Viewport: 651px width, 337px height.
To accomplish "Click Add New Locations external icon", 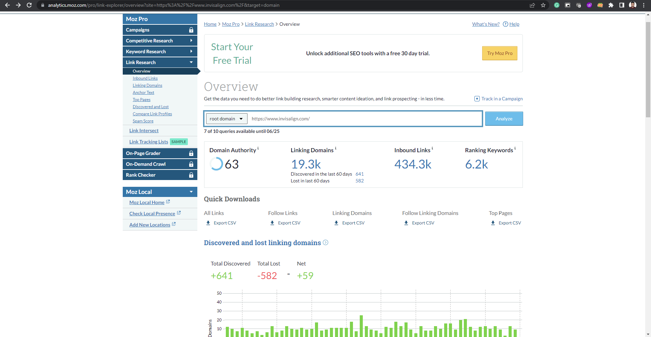I will (x=174, y=224).
